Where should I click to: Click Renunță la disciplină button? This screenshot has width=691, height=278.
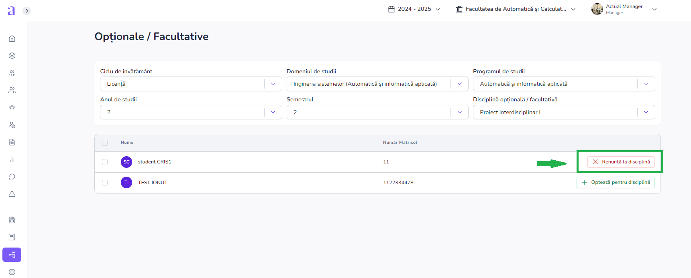point(621,162)
